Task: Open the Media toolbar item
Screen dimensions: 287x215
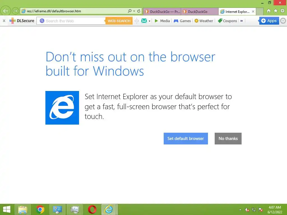Action: pos(162,21)
